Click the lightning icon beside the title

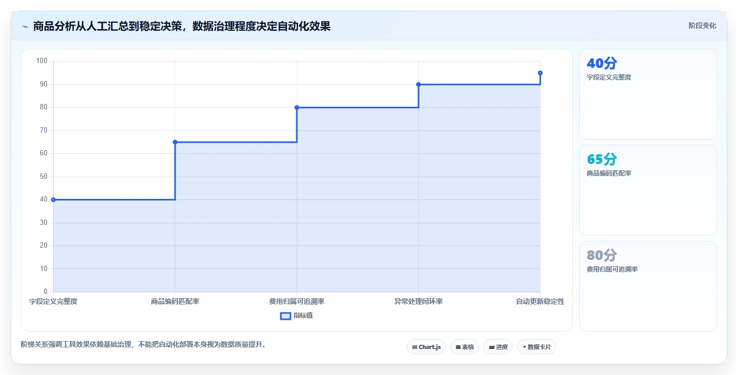tap(25, 26)
